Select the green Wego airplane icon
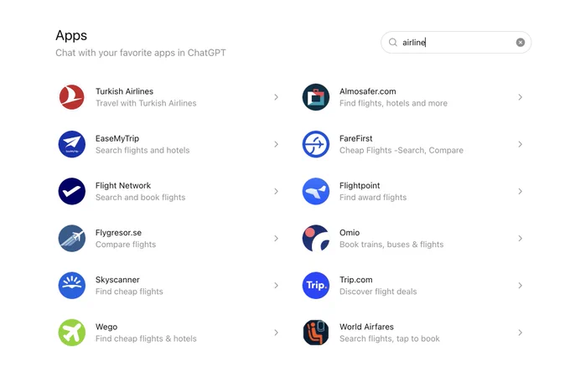Screen dimensions: 570x392 coord(72,333)
